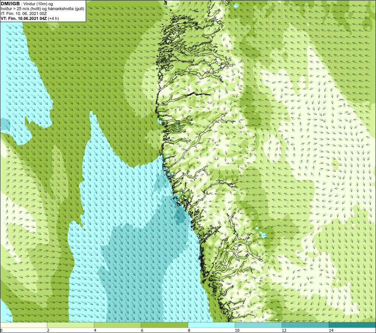
Task: Click the scale label '8'
Action: click(189, 330)
